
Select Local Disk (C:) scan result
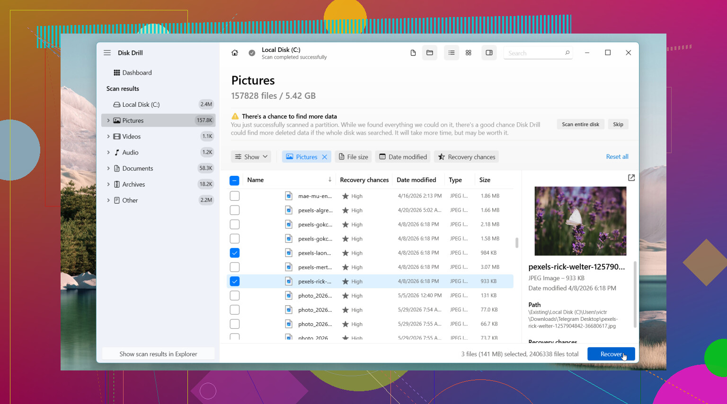point(158,104)
